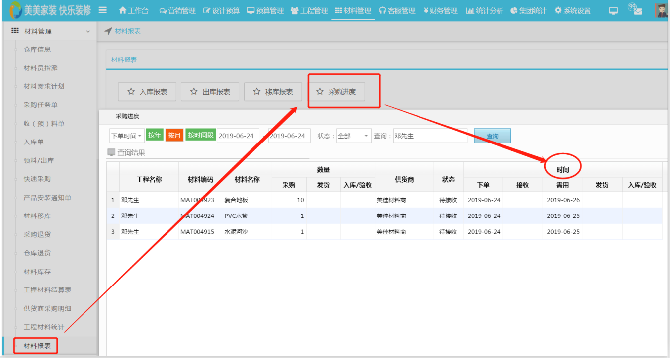Open the 状态 全部 dropdown
Image resolution: width=670 pixels, height=358 pixels.
click(x=353, y=136)
